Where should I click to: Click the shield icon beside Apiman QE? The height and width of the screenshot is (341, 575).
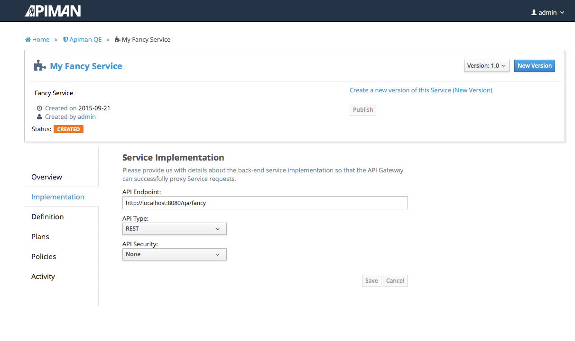click(65, 40)
